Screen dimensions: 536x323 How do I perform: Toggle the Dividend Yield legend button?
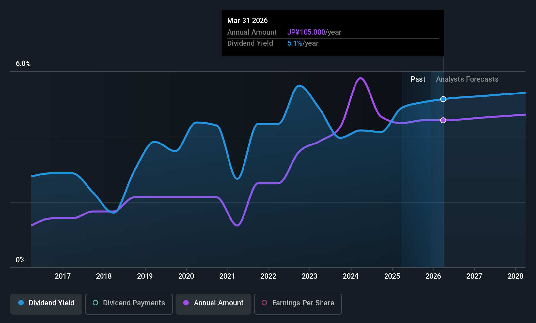(x=46, y=304)
